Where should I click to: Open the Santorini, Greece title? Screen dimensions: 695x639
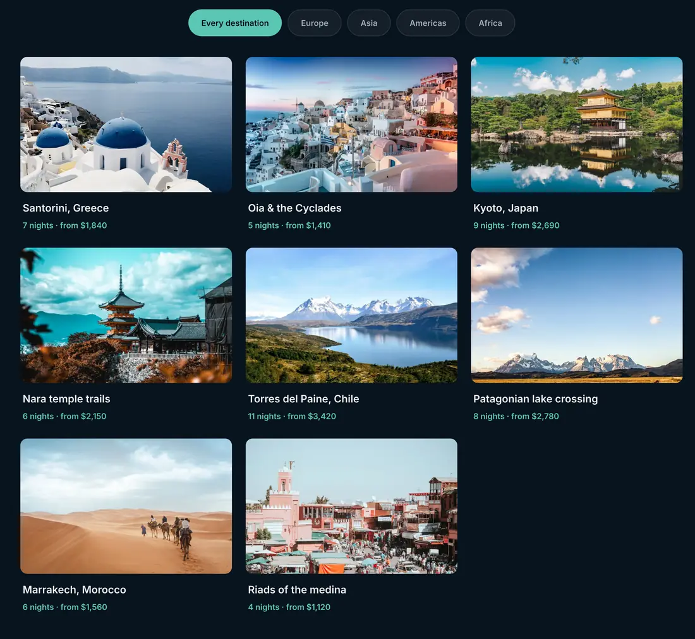pyautogui.click(x=66, y=208)
